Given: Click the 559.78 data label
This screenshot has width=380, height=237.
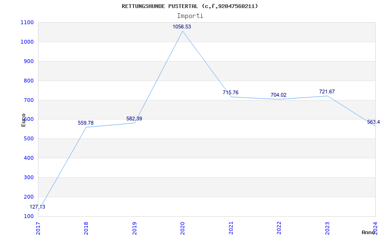Looking at the screenshot, I should pyautogui.click(x=85, y=123).
